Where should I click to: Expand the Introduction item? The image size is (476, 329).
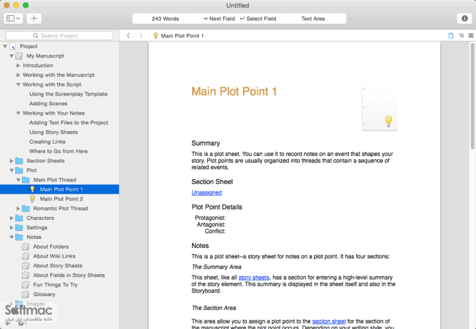(x=18, y=66)
